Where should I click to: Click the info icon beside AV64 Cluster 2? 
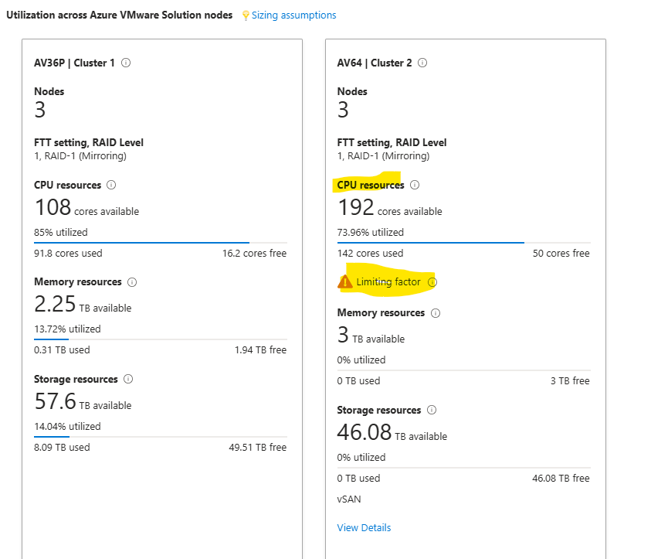(422, 63)
